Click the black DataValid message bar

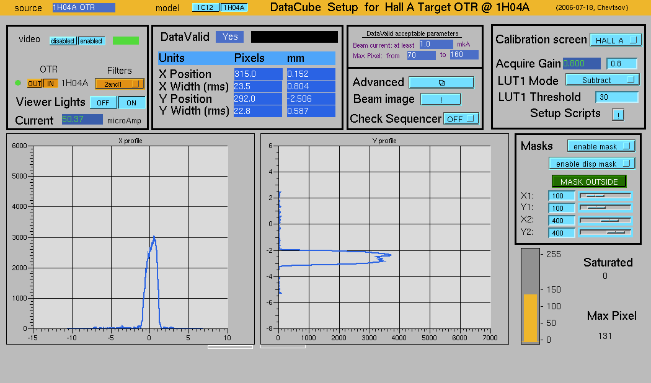[294, 37]
